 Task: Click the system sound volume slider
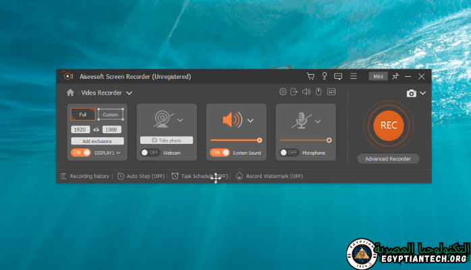pyautogui.click(x=235, y=140)
